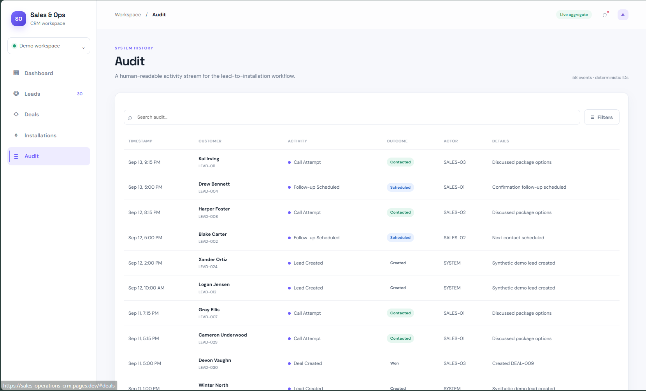Viewport: 646px width, 391px height.
Task: Go to Dashboard in the sidebar
Action: pyautogui.click(x=49, y=73)
